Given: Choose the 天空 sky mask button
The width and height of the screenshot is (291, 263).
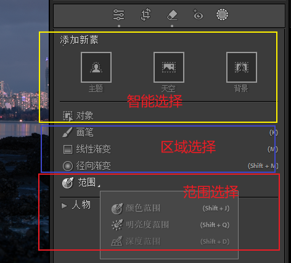Looking at the screenshot, I should [169, 67].
